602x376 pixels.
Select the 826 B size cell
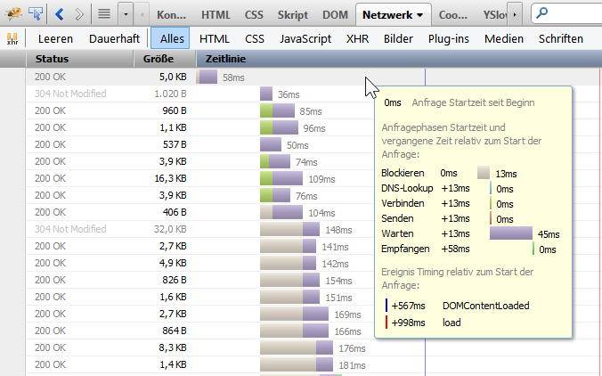click(x=175, y=280)
